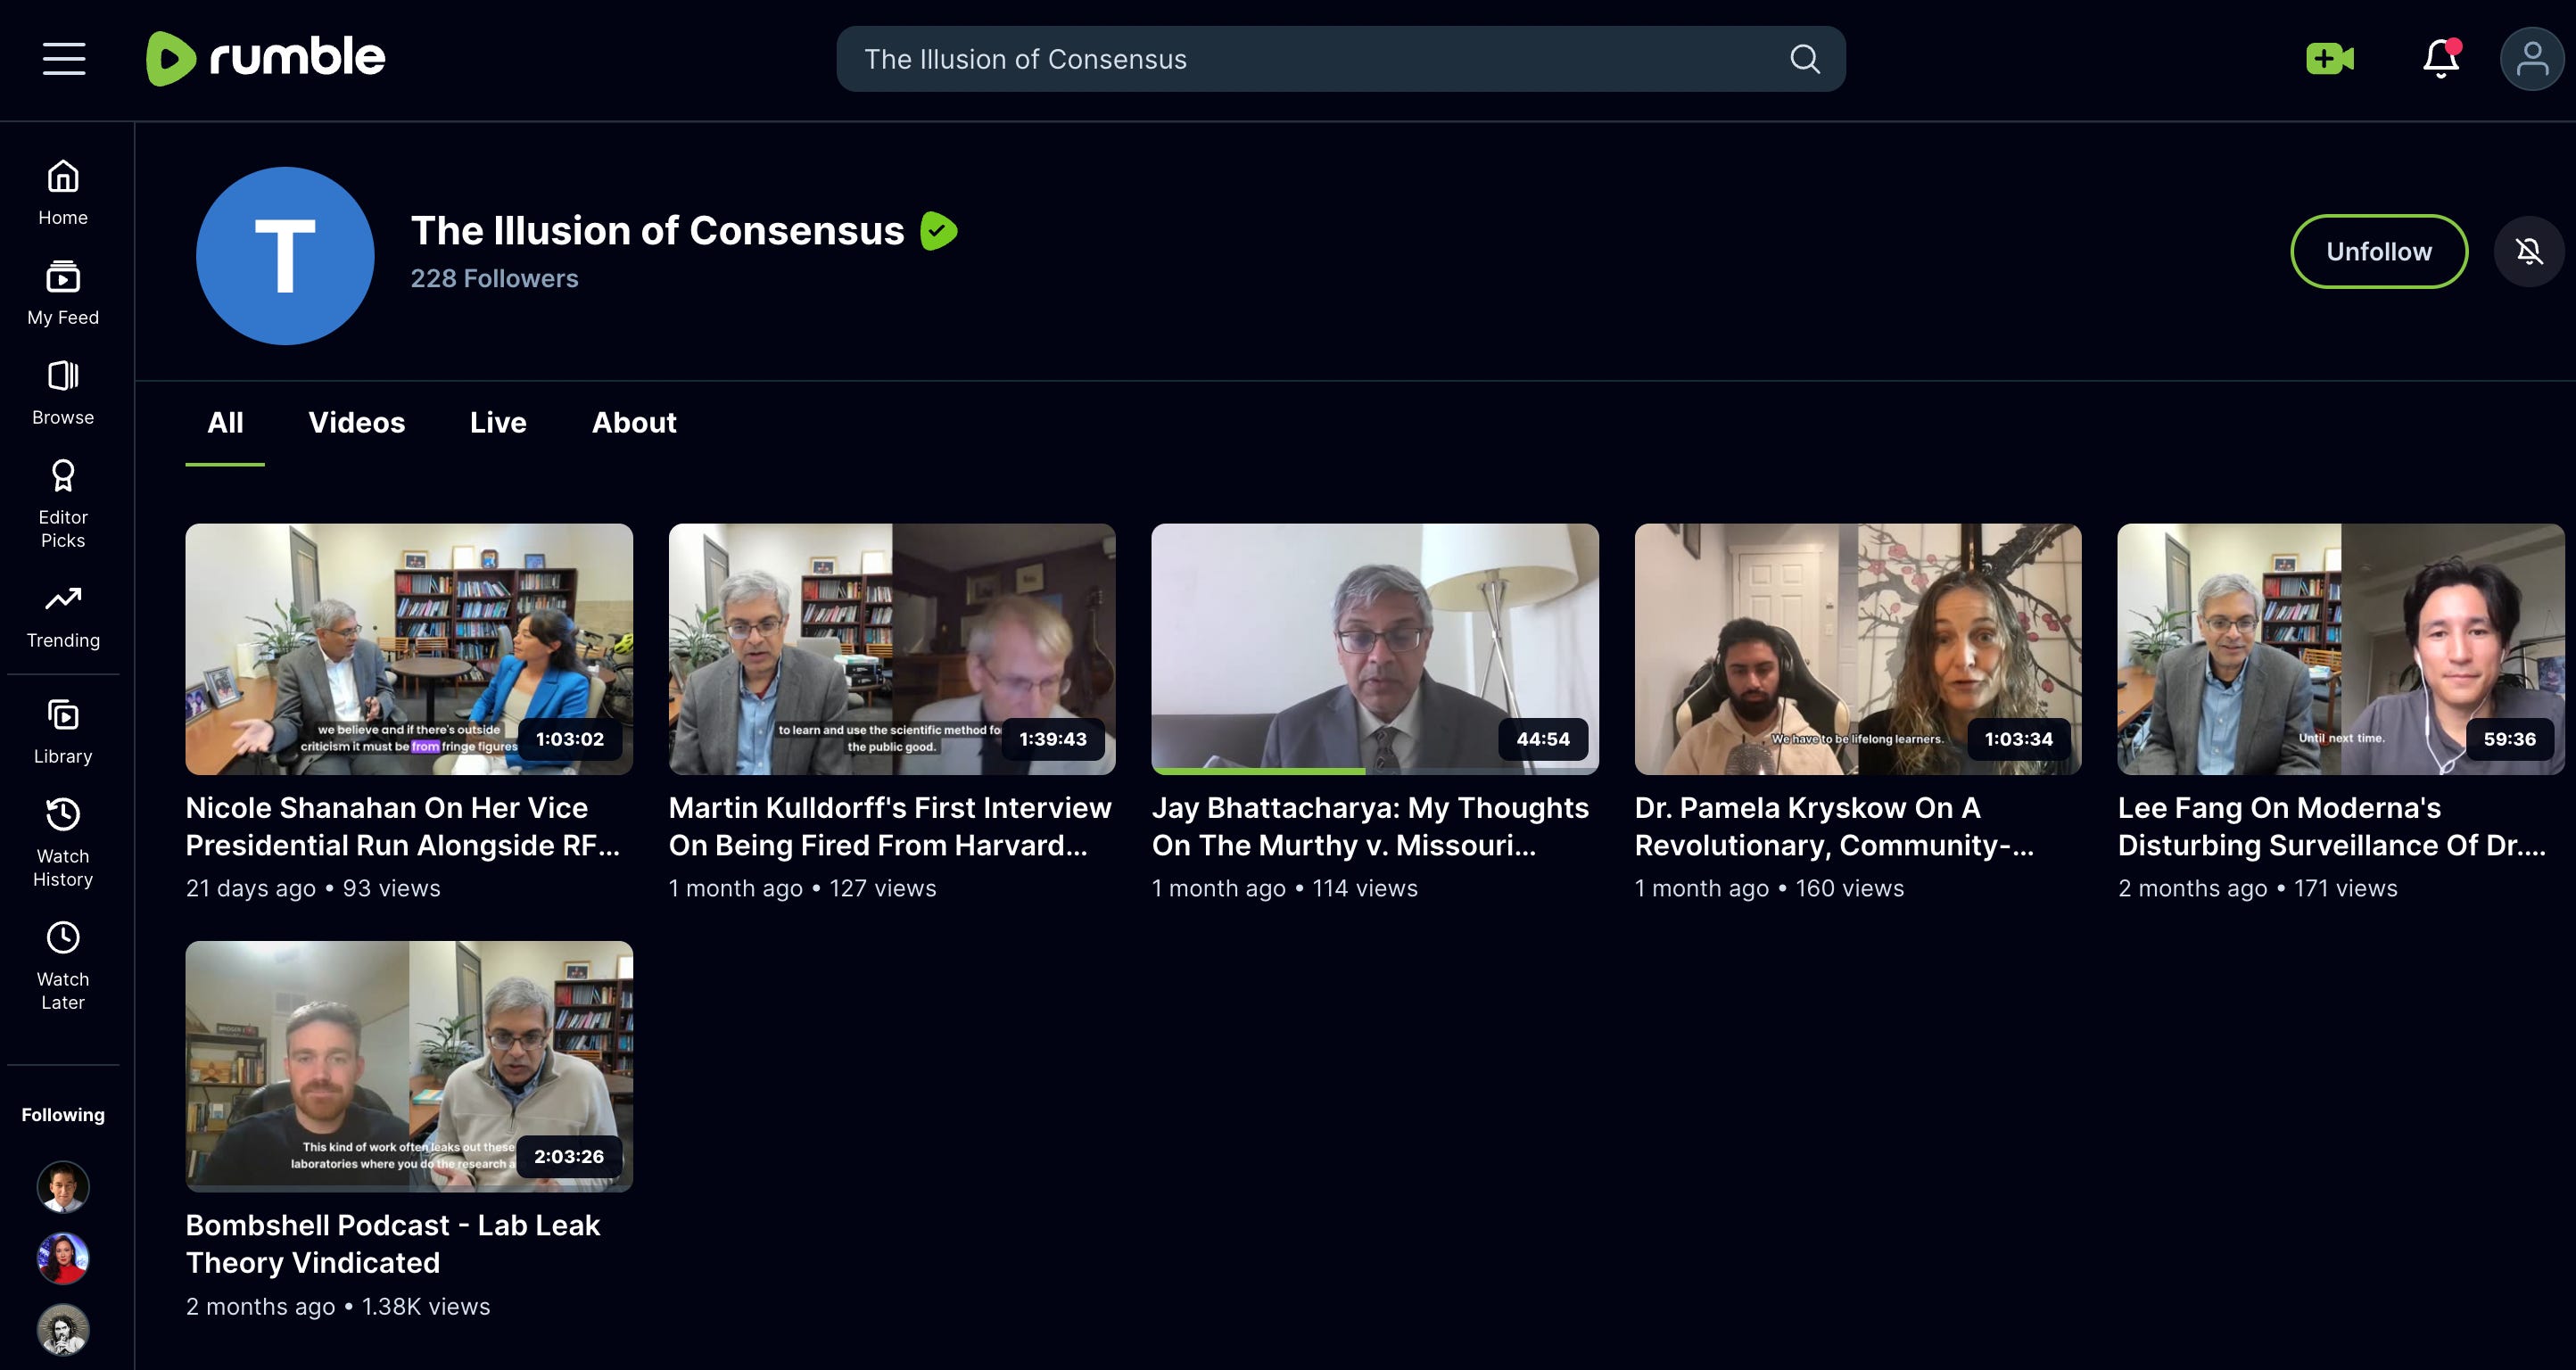Screen dimensions: 2576x1370
Task: Click the green verified badge
Action: coord(939,231)
